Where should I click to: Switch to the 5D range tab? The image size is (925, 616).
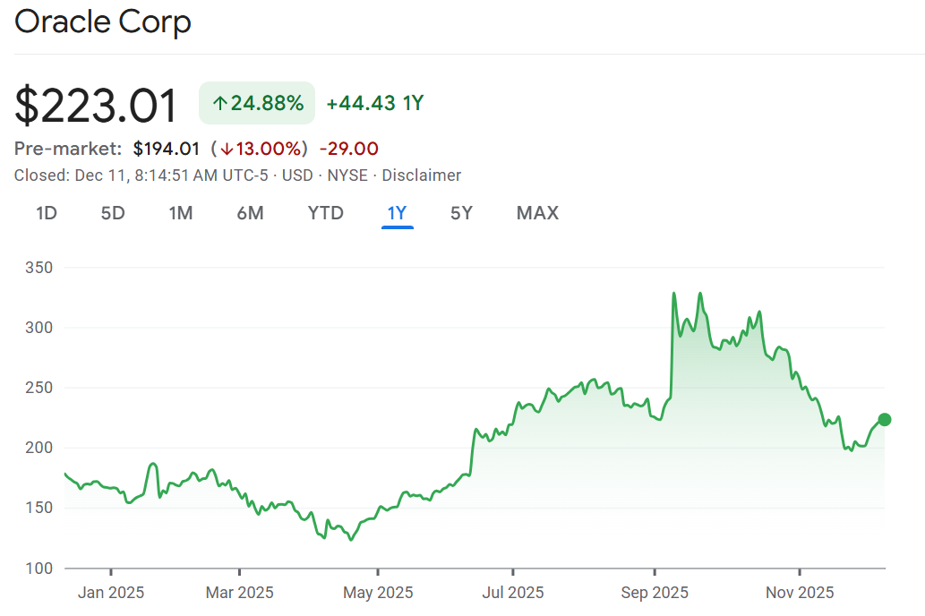tap(113, 213)
